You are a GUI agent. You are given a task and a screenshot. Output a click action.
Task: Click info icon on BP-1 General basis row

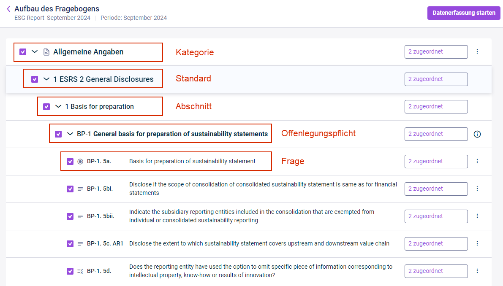coord(477,134)
